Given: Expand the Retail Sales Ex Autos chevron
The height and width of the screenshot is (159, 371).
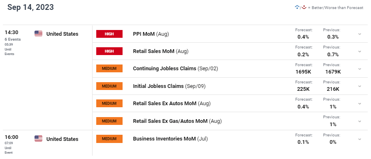Looking at the screenshot, I should coord(359,104).
